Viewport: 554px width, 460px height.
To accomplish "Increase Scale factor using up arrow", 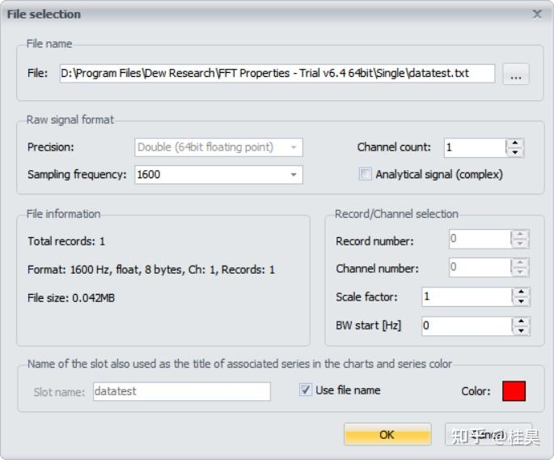I will tap(521, 292).
